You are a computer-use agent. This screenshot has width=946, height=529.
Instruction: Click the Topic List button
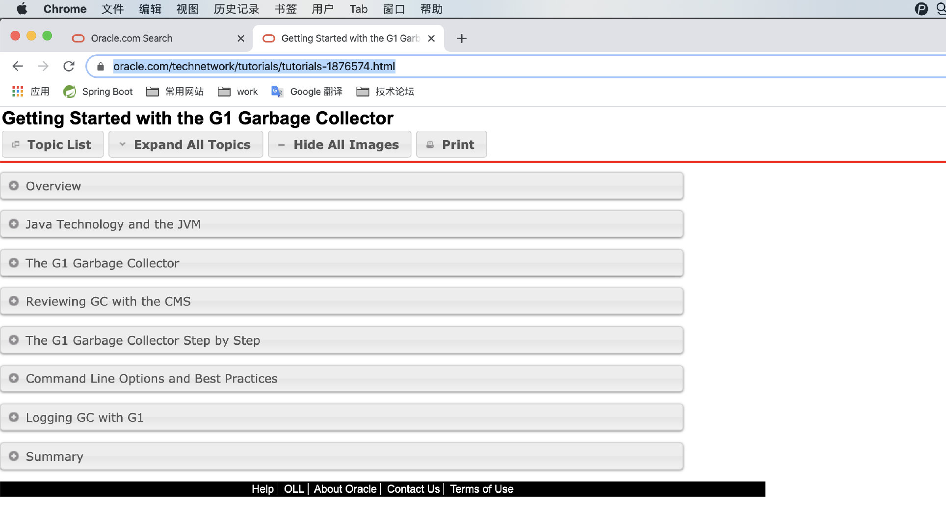[53, 144]
